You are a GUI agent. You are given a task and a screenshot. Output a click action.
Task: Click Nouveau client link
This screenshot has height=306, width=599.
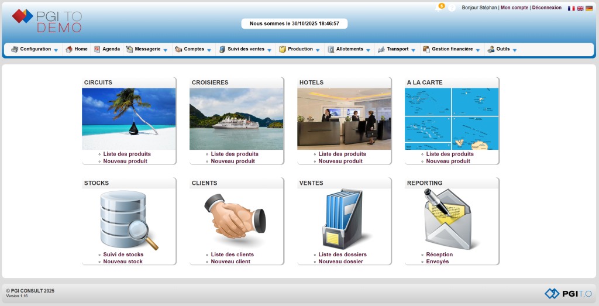(x=230, y=262)
